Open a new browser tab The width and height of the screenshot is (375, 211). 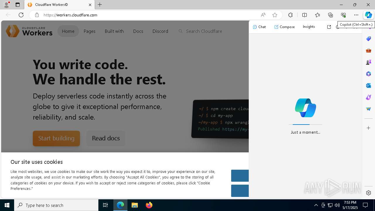tap(100, 5)
